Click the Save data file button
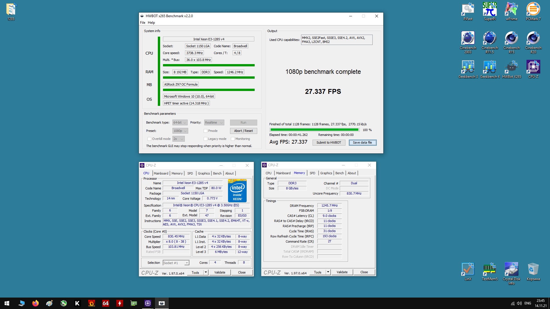550x309 pixels. tap(362, 142)
